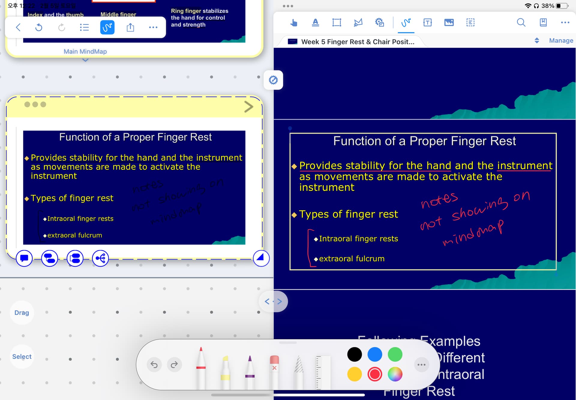The width and height of the screenshot is (576, 400).
Task: Tap the drawing palette grab handle
Action: pyautogui.click(x=288, y=342)
